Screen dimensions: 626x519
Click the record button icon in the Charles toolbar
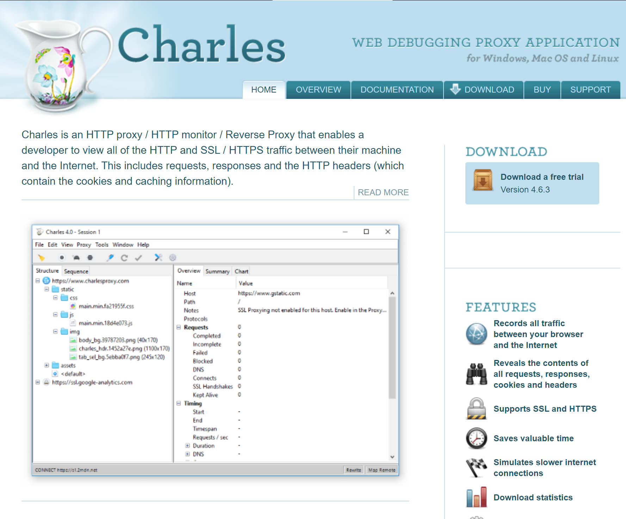point(62,258)
